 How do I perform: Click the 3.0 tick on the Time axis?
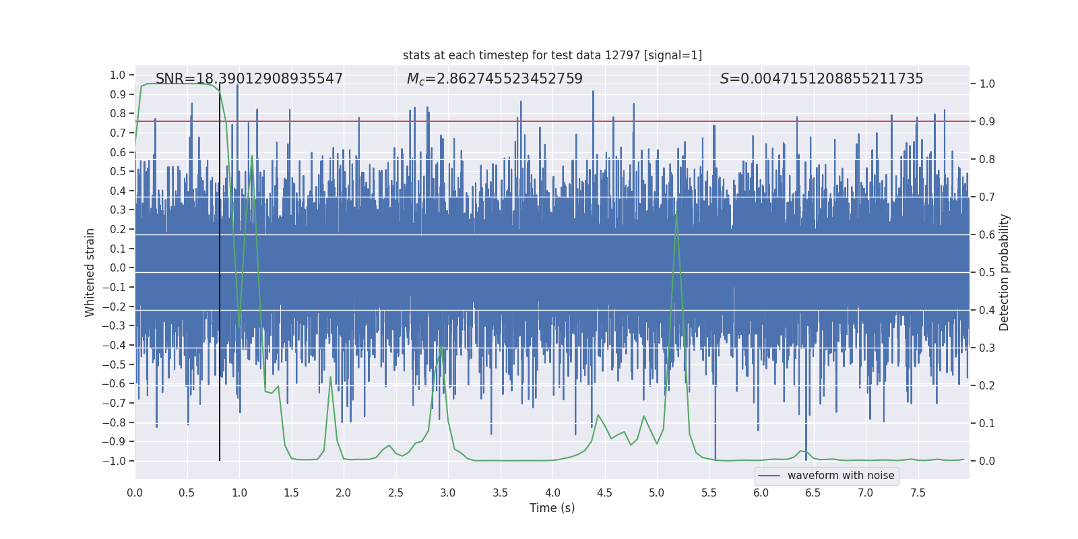(x=448, y=493)
